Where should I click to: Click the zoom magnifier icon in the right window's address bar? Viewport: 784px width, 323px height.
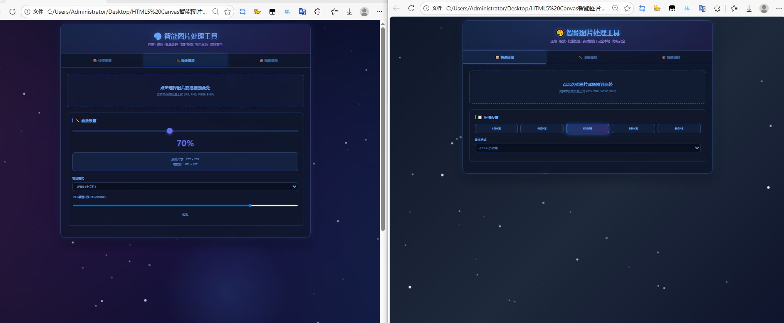point(615,8)
